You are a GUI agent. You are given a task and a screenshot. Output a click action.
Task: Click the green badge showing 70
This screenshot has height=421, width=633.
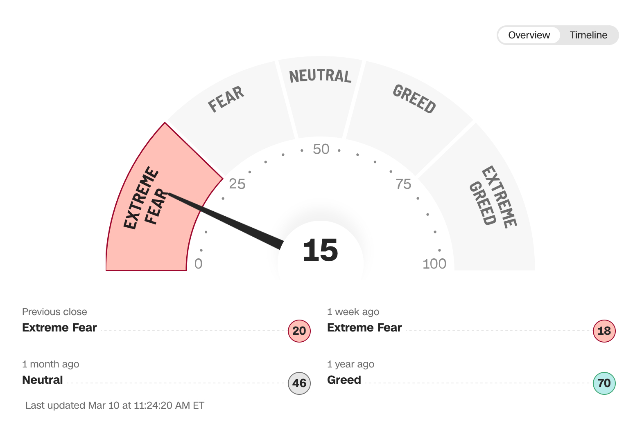pyautogui.click(x=604, y=383)
